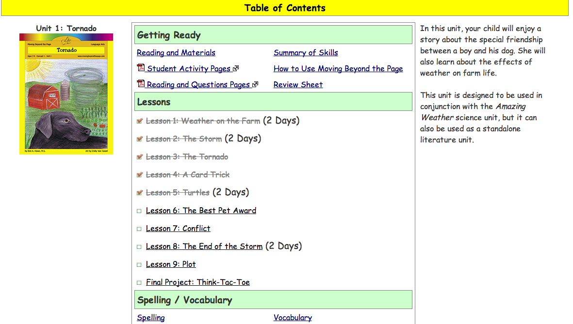
Task: Click the PDF icon beside Reading and Questions Pages
Action: pos(141,84)
